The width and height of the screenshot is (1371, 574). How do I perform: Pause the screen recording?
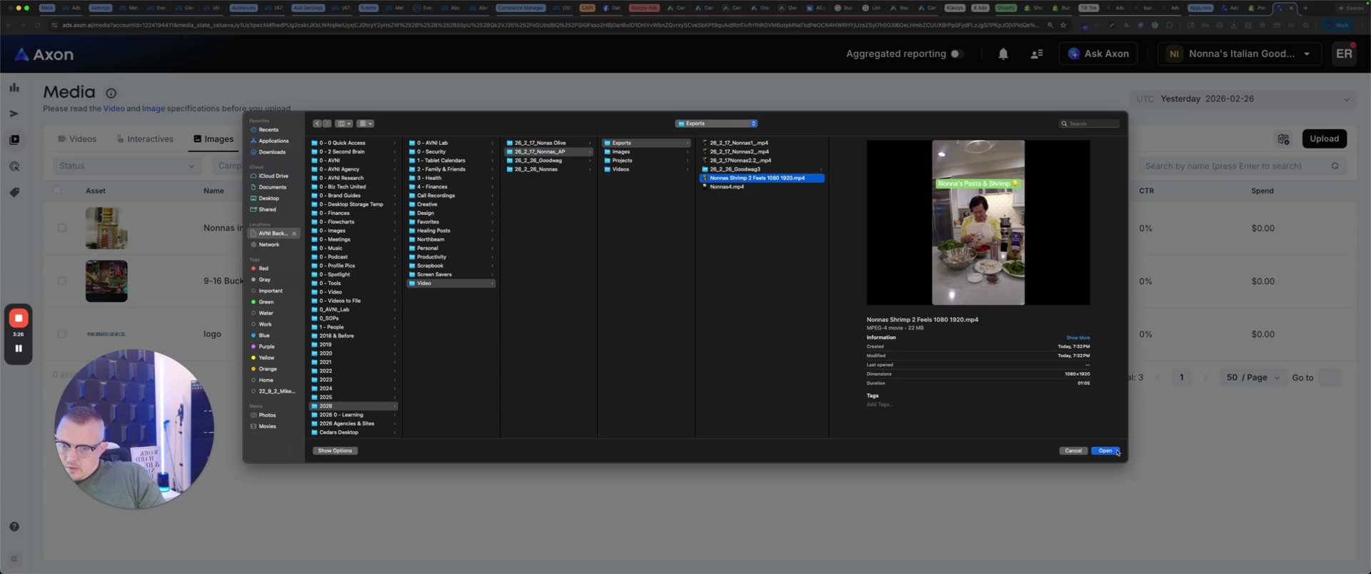click(x=19, y=348)
